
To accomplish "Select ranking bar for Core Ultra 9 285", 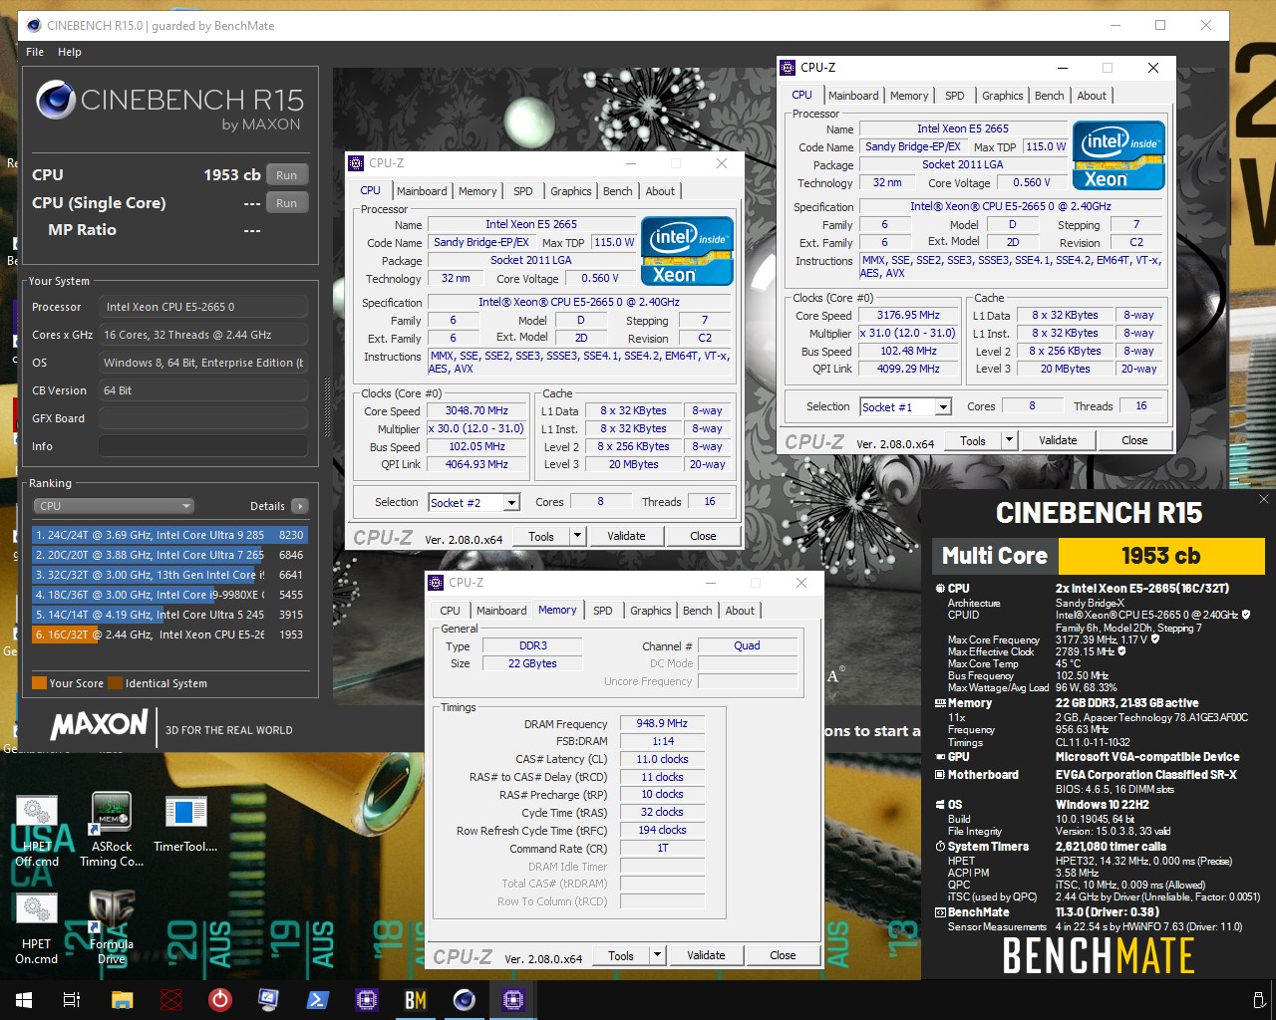I will point(169,535).
